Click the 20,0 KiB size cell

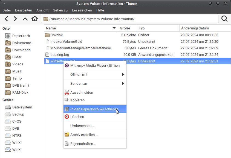pyautogui.click(x=130, y=55)
